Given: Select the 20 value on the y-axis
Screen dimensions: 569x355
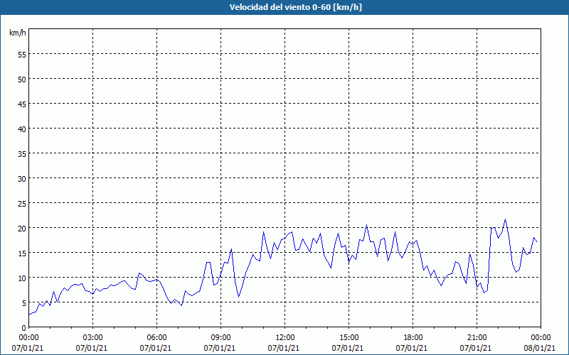Looking at the screenshot, I should [22, 228].
